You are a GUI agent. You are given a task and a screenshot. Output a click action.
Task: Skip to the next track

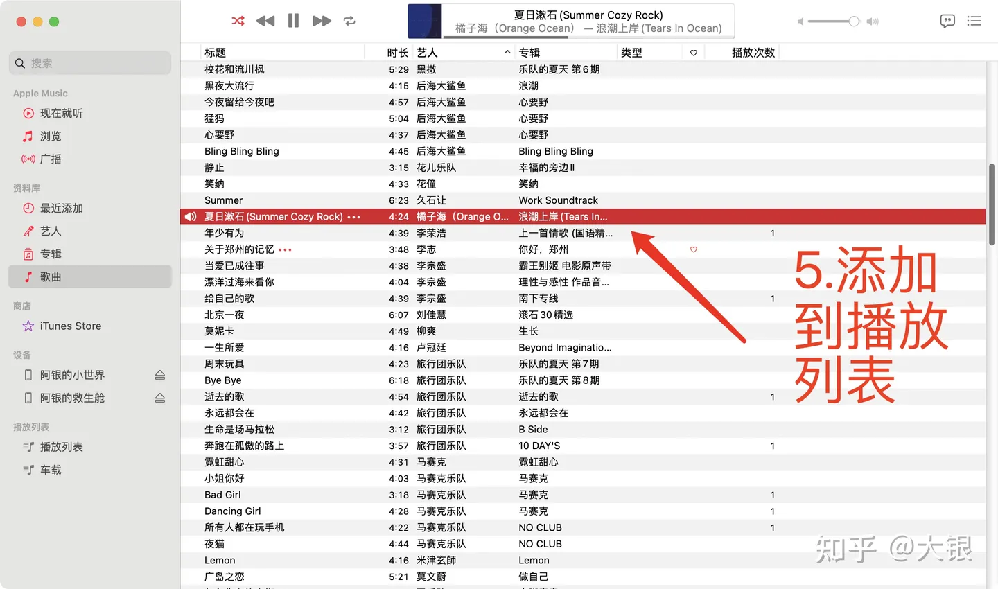point(322,21)
